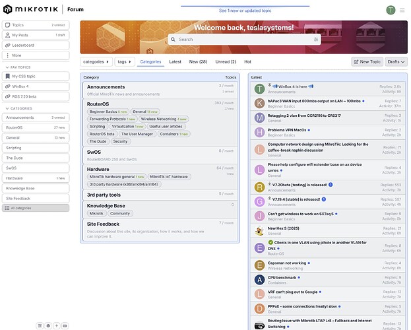
Task: Click the T avatar on WinBox 4 topic
Action: coord(259,88)
